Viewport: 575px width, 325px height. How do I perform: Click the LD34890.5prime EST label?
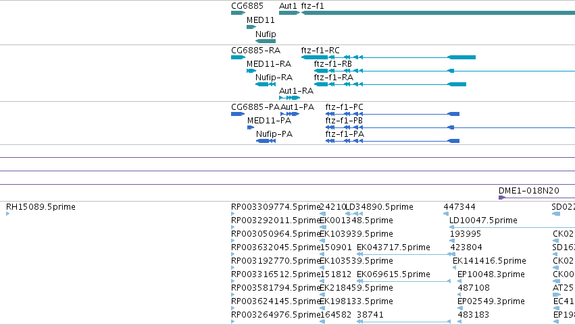pyautogui.click(x=380, y=207)
